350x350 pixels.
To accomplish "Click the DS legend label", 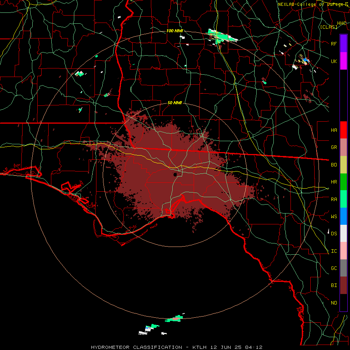I will [x=334, y=234].
